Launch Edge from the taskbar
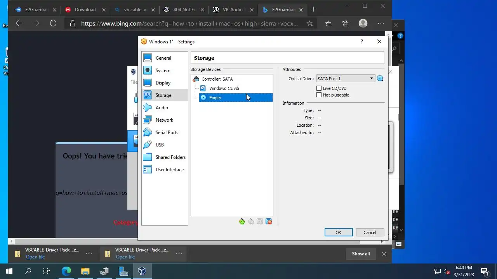Viewport: 497px width, 279px height. point(66,271)
